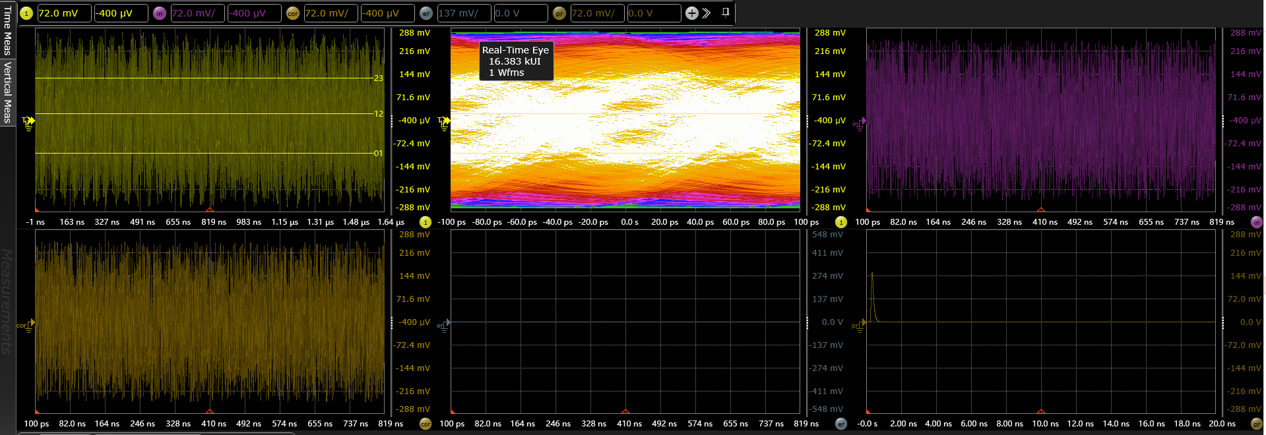Expand the Measurements side panel

point(7,301)
